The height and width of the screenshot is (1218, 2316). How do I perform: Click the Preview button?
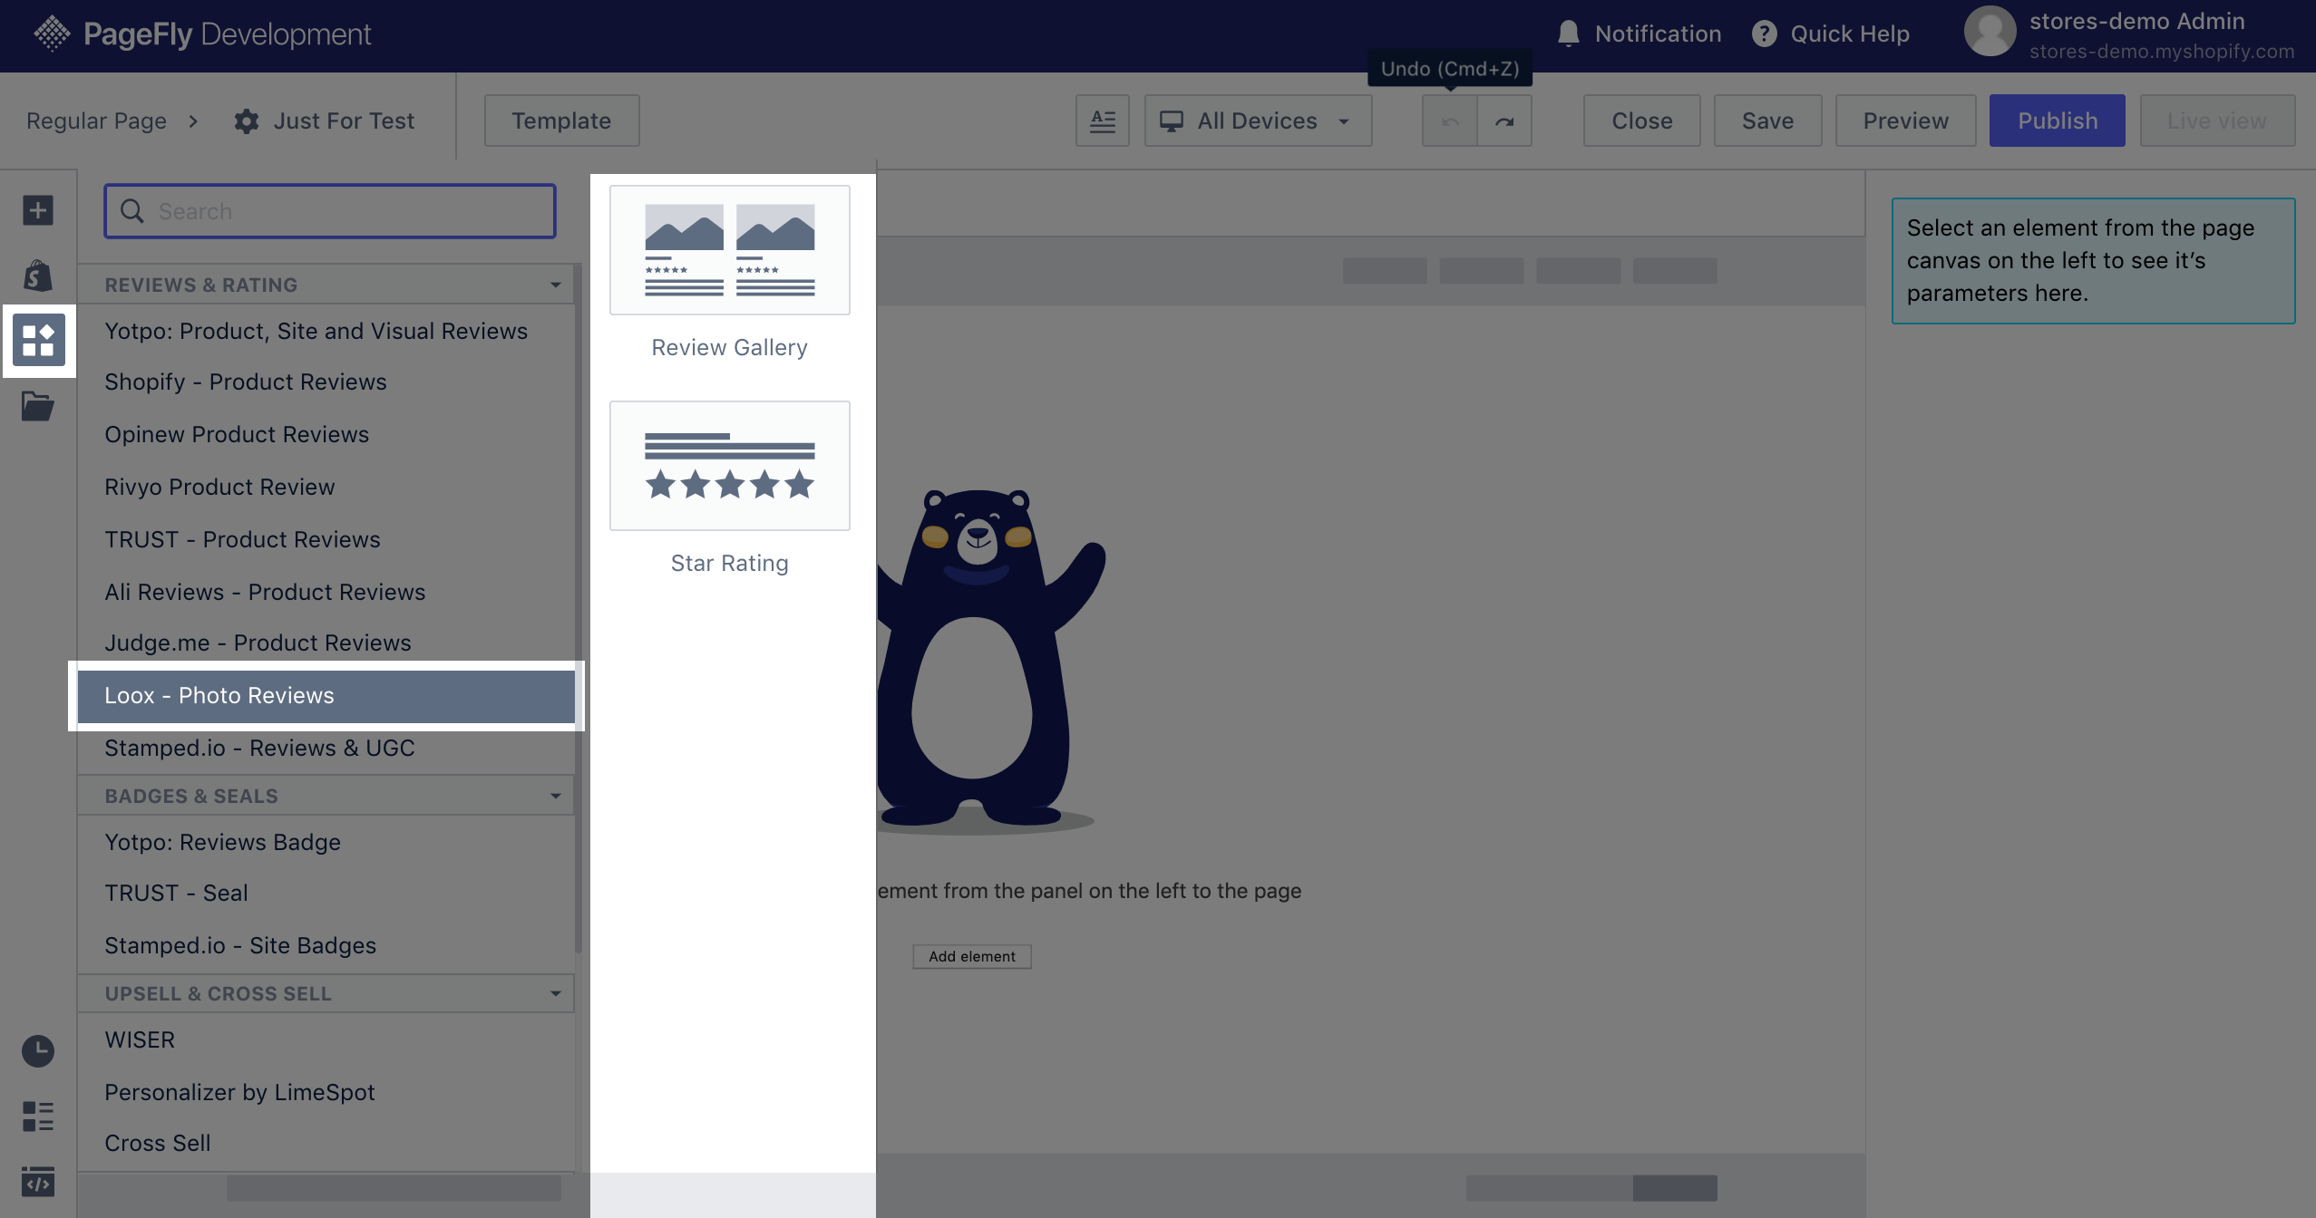[x=1905, y=121]
